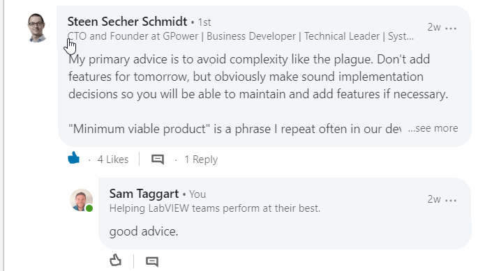Click the "Helping LabVIEW teams perform" headline
Image resolution: width=485 pixels, height=271 pixels.
pyautogui.click(x=215, y=208)
